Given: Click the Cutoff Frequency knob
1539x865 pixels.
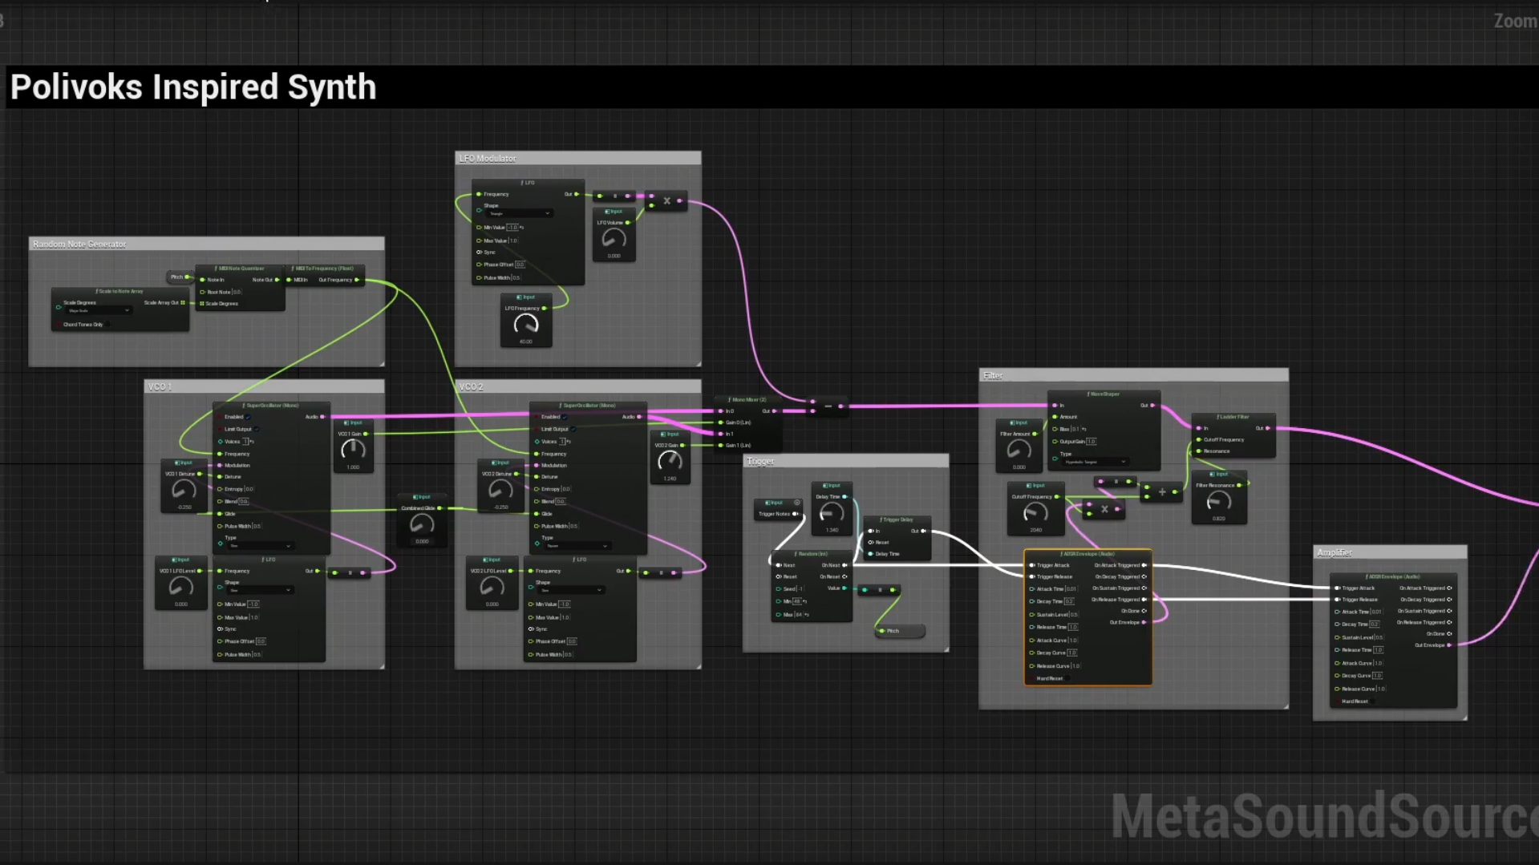Looking at the screenshot, I should coord(1035,513).
